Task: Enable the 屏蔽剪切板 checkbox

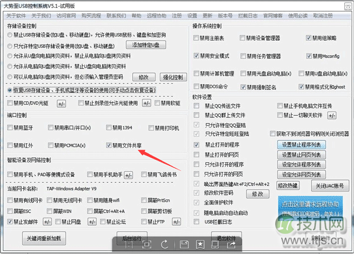Action: (144, 211)
